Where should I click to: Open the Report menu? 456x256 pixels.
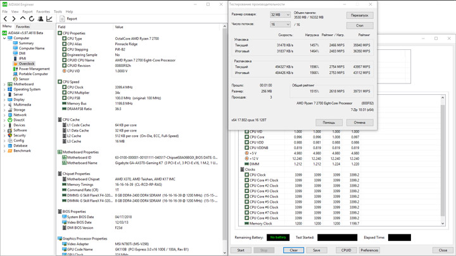27,11
